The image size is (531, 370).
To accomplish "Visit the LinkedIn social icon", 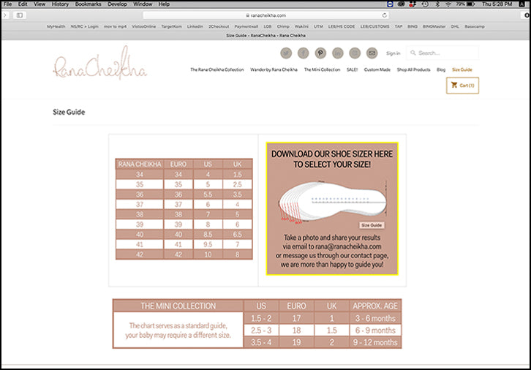I will pyautogui.click(x=337, y=53).
